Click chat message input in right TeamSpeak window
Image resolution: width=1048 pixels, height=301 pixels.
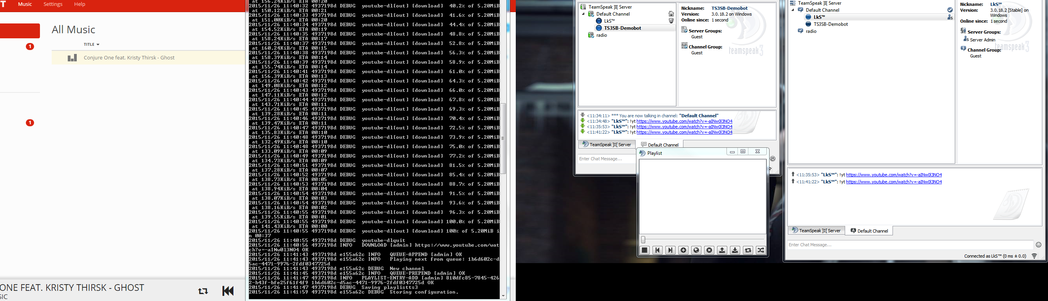pos(910,245)
